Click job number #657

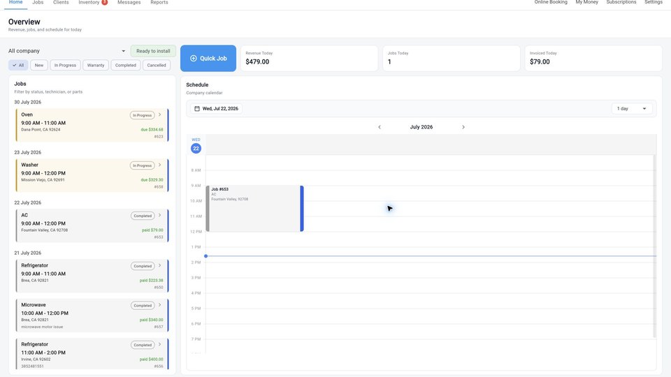coord(159,327)
